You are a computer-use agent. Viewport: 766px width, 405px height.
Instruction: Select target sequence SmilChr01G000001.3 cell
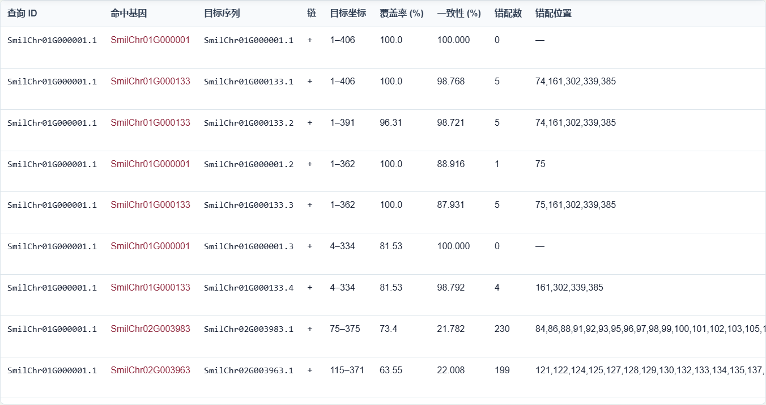[249, 246]
